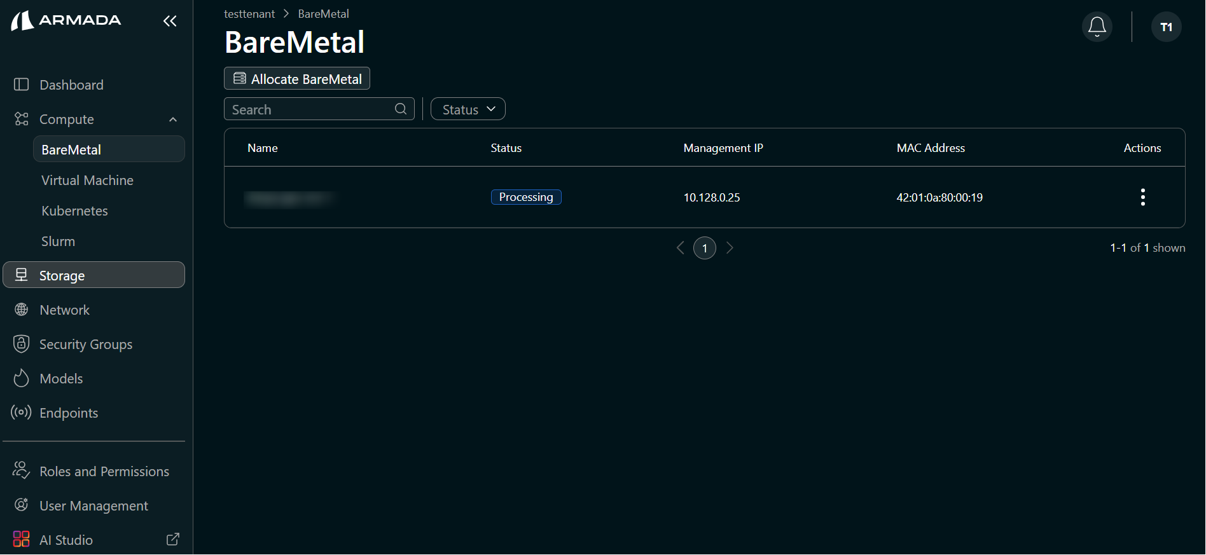Open Roles and Permissions page

coord(94,471)
